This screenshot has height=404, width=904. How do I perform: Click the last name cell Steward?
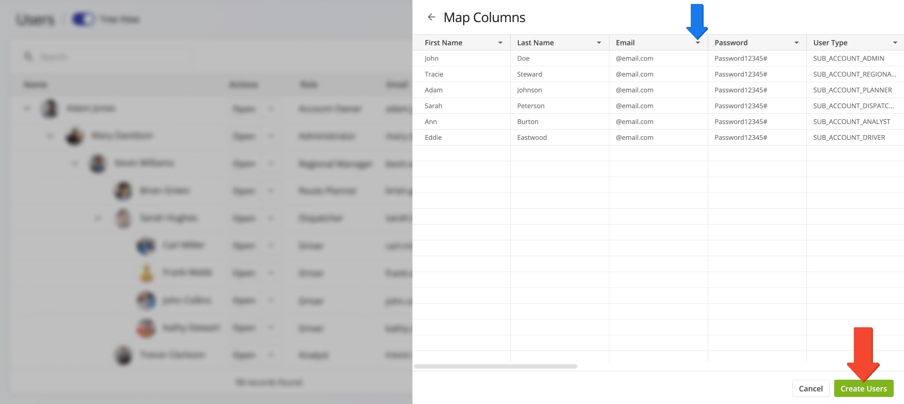point(560,74)
